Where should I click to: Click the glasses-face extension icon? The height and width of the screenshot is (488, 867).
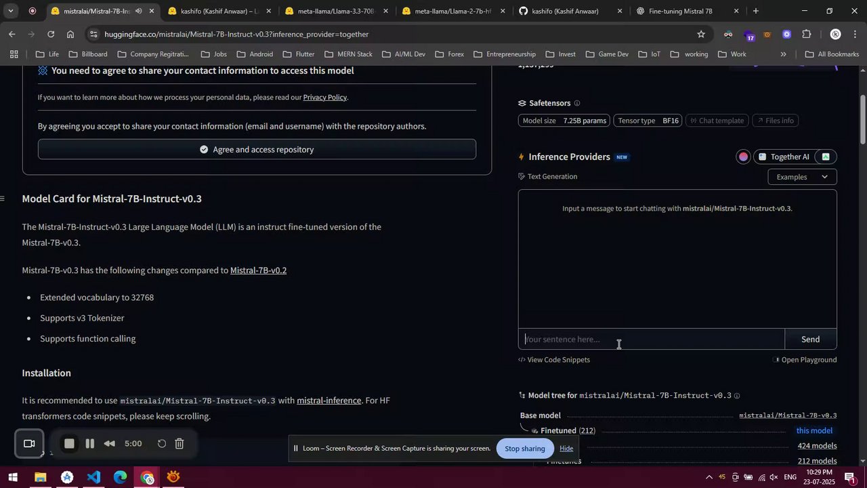tap(728, 34)
